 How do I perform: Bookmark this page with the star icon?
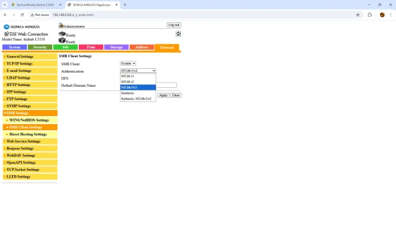[x=358, y=15]
